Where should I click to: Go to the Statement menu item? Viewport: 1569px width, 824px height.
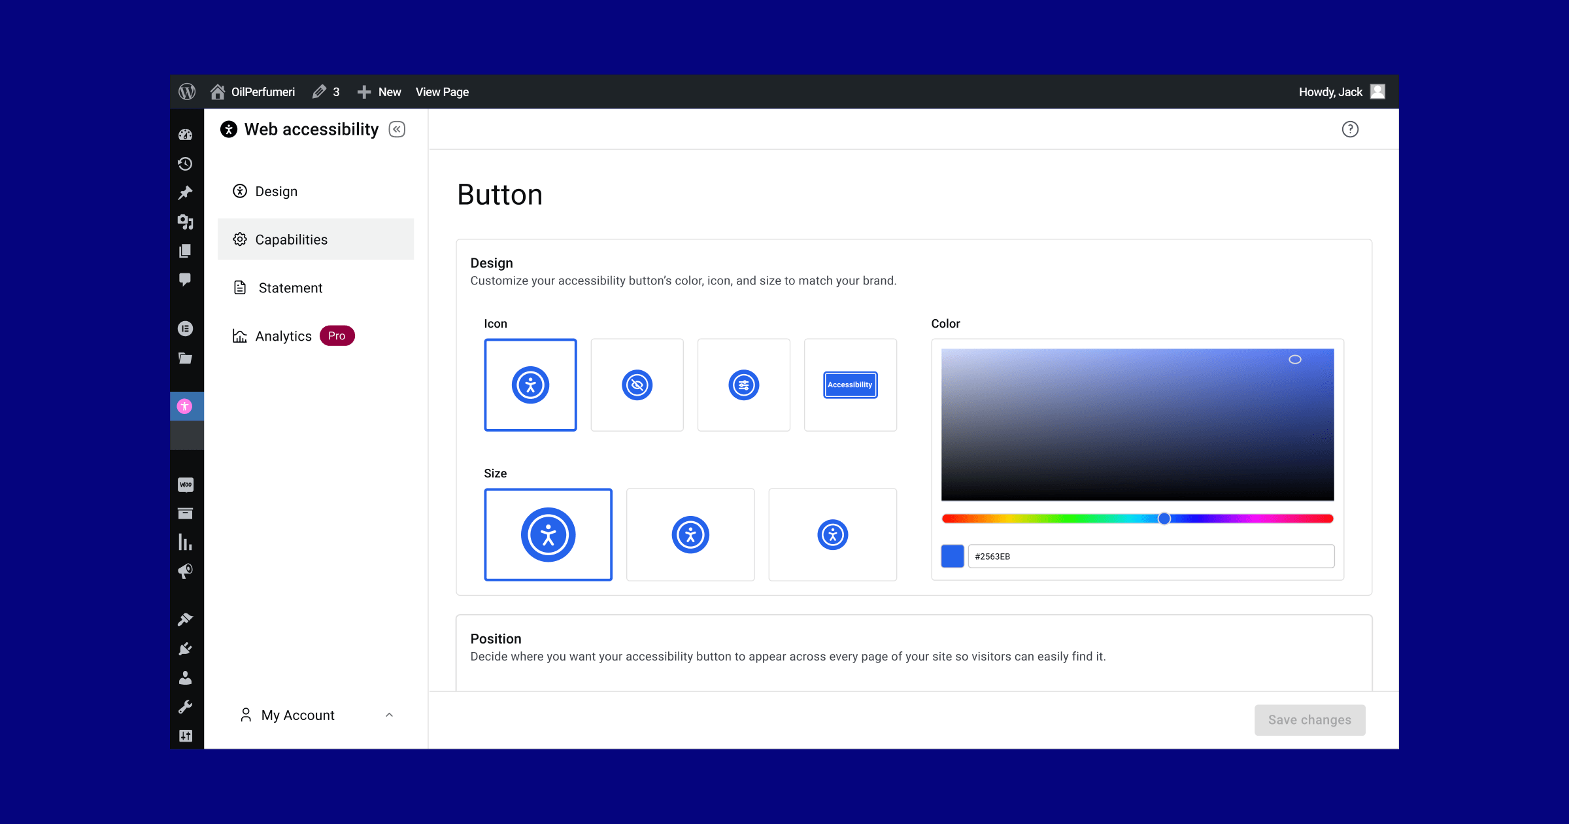coord(290,288)
